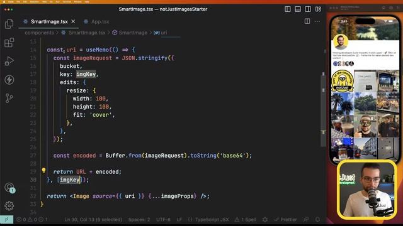Tap the followers avatars row in simulator

pyautogui.click(x=343, y=63)
